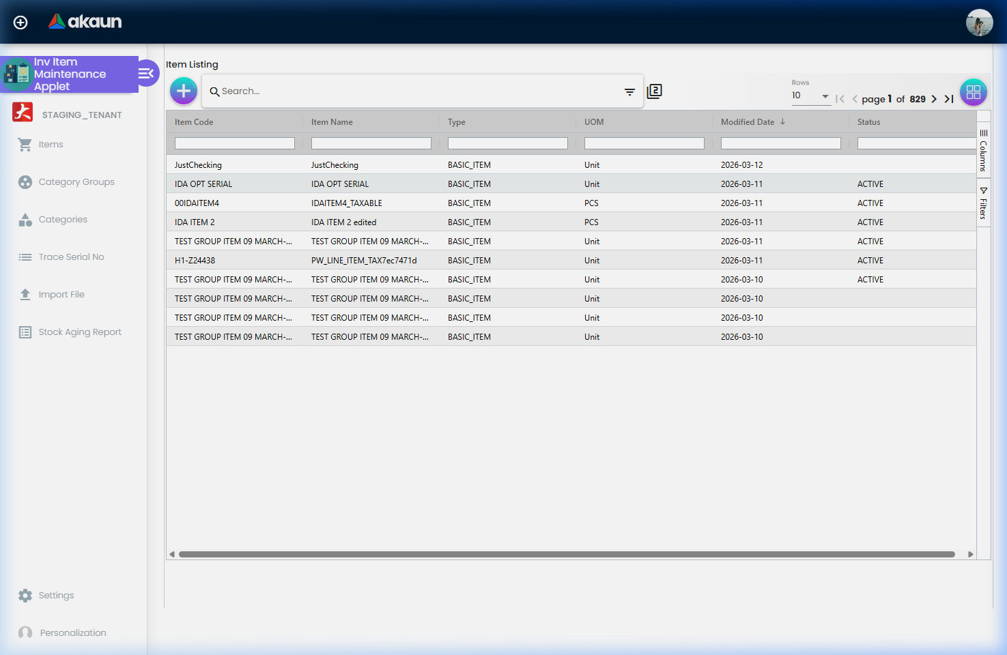Open the grid view applet switcher

[973, 92]
